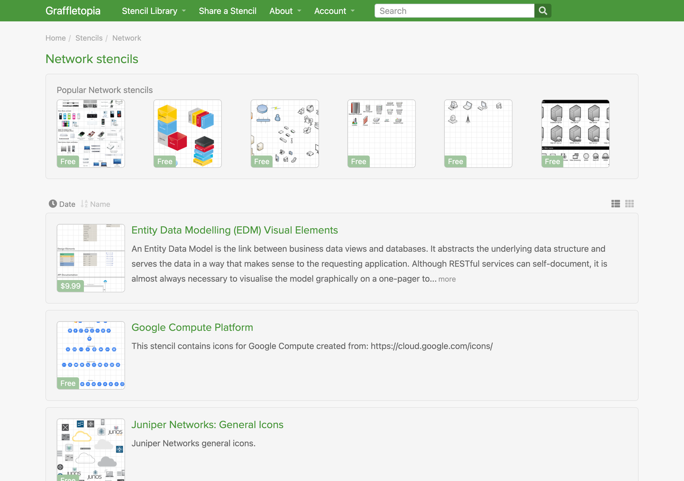The height and width of the screenshot is (481, 684).
Task: Open the mainframe and servers stencil thumbnail
Action: point(382,134)
